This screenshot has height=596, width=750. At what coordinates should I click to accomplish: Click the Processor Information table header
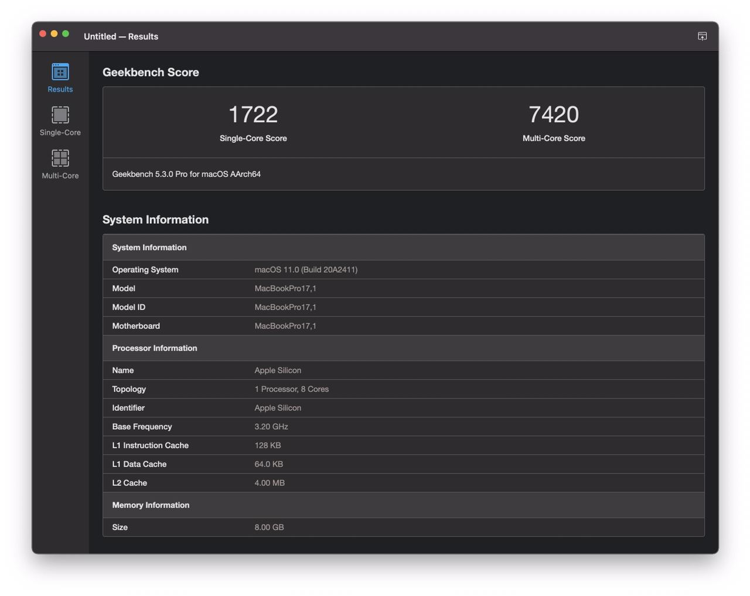click(403, 348)
